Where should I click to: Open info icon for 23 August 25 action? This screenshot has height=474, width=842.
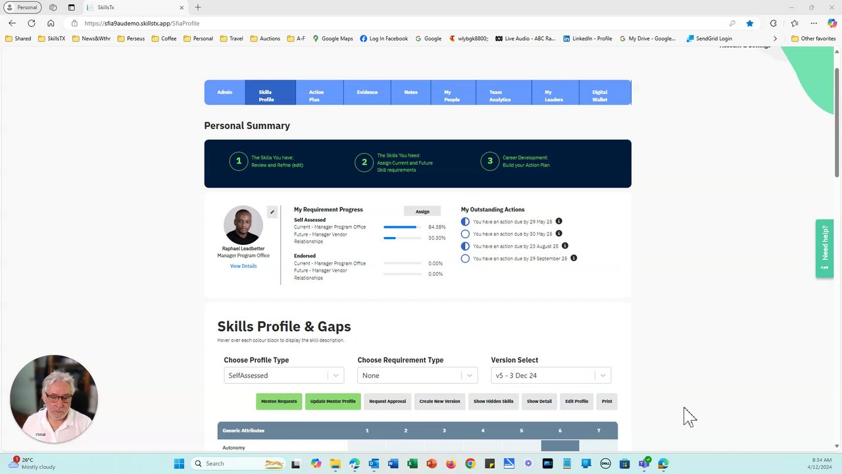coord(564,246)
